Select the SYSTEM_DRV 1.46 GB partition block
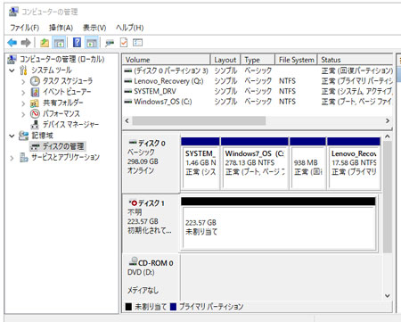 pyautogui.click(x=200, y=163)
